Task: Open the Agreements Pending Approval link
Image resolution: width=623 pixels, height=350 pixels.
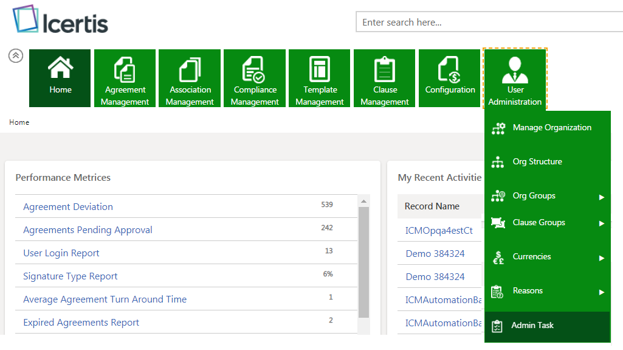Action: [88, 230]
